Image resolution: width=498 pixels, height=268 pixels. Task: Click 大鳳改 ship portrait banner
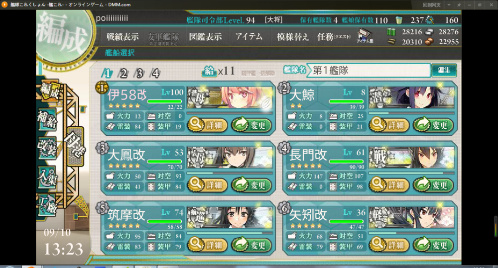point(230,157)
